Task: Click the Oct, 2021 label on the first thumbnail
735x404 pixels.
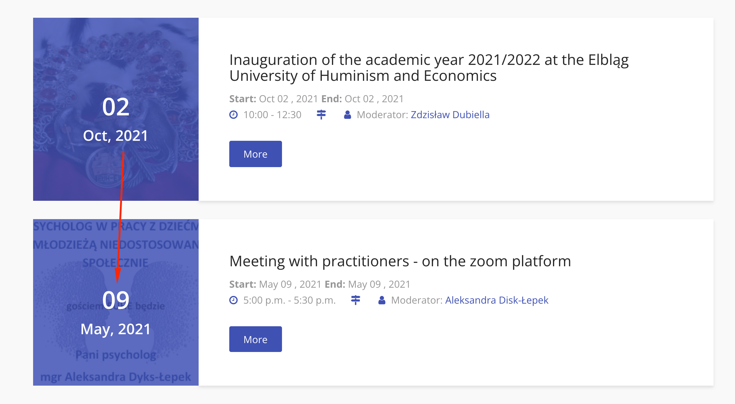Action: pos(116,136)
